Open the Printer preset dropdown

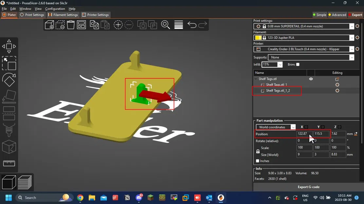coord(352,49)
